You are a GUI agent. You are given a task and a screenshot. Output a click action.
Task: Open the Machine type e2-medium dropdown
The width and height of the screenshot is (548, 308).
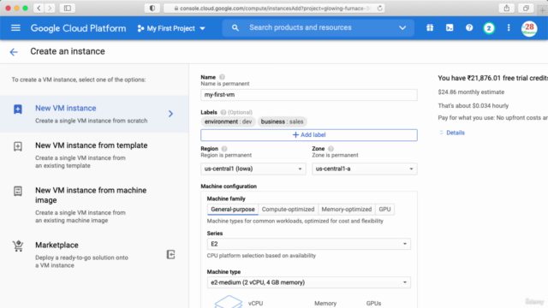pos(308,282)
